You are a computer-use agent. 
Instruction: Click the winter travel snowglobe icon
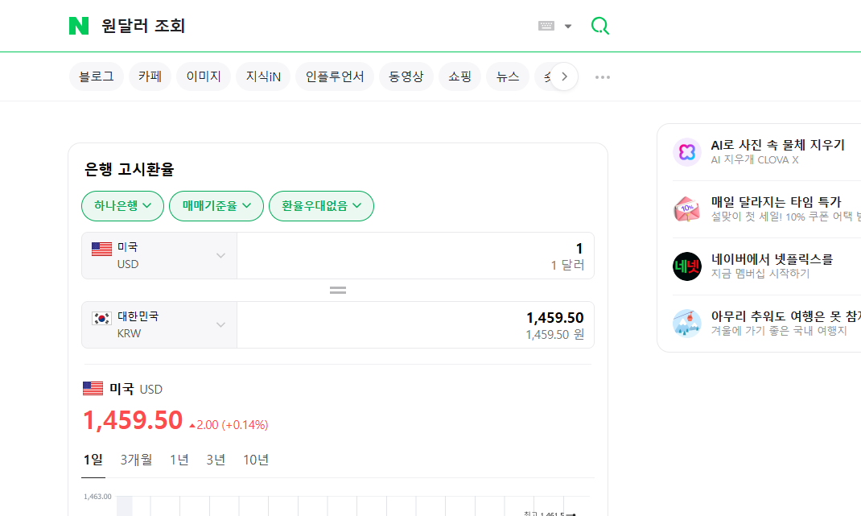686,322
